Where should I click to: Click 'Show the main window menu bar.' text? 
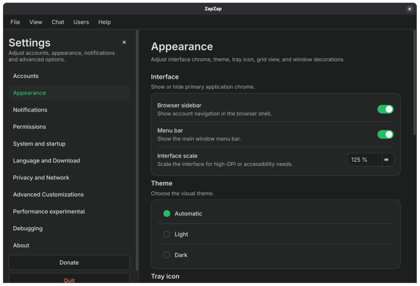(x=199, y=139)
